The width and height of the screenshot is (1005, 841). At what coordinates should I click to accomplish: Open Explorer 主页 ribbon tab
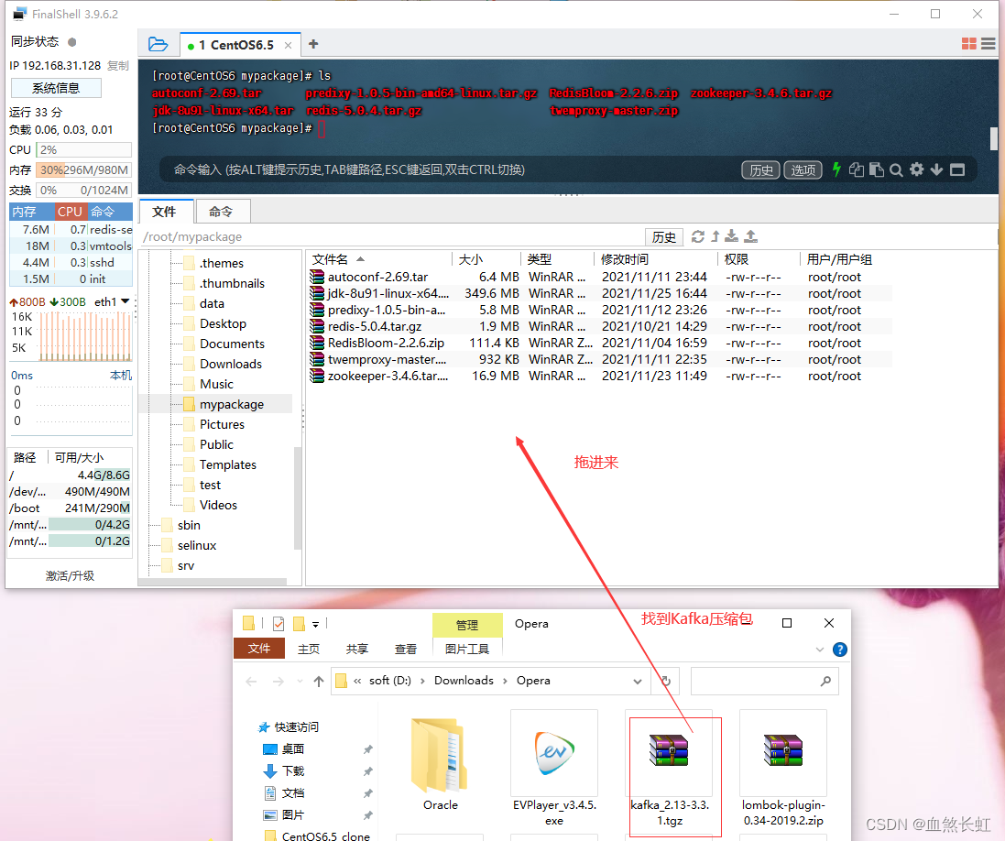(x=309, y=649)
